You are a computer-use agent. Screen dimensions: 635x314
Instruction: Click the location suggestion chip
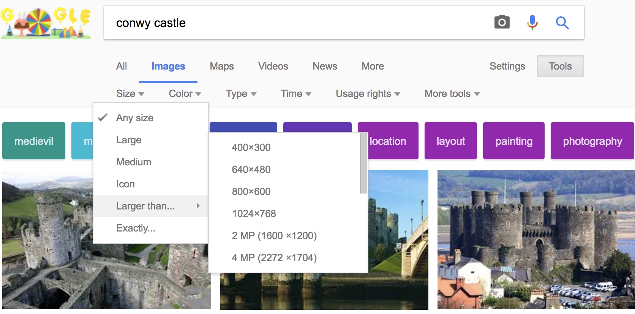point(388,141)
